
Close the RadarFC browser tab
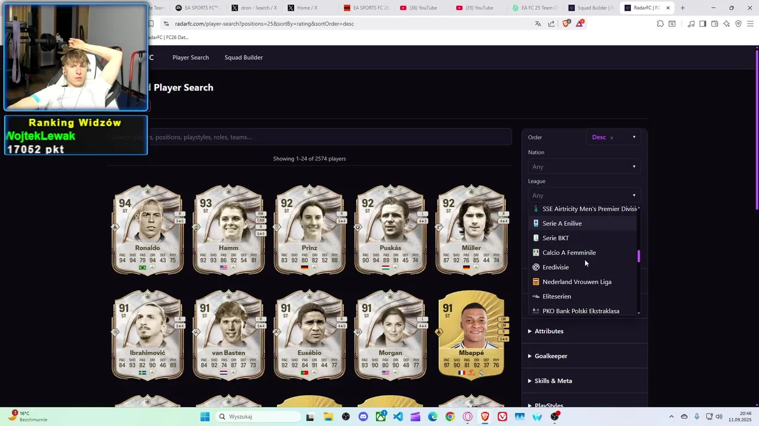pyautogui.click(x=668, y=8)
